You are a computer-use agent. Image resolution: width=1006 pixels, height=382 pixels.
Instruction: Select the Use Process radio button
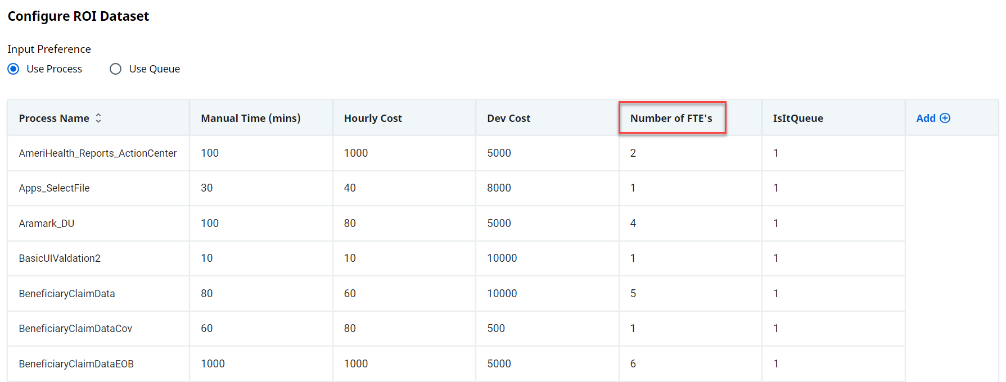tap(13, 69)
